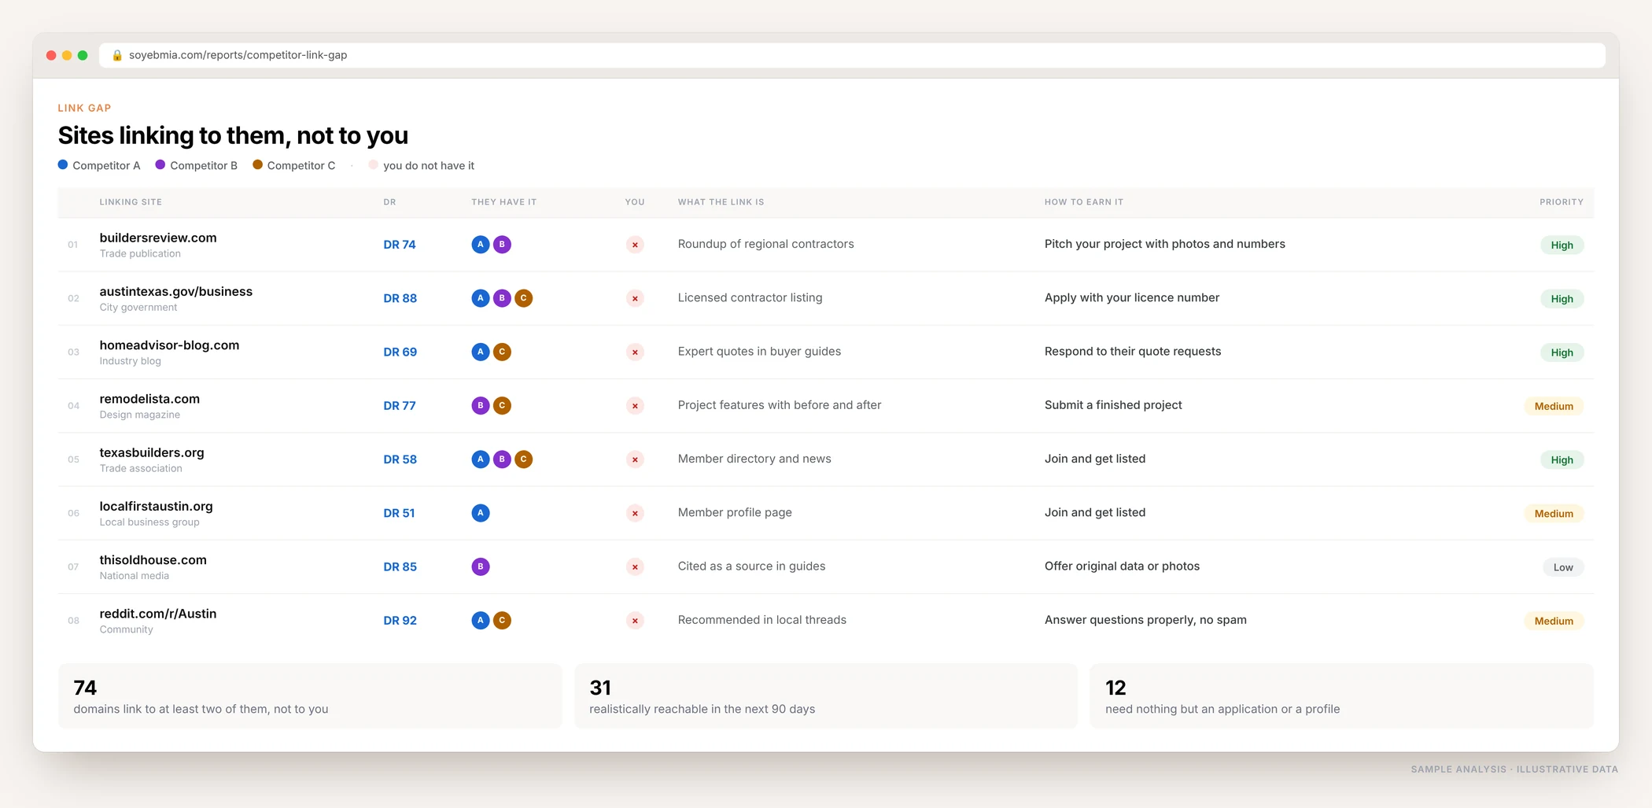Click Competitor A badge in the reddit.com/r/Austin row
1652x808 pixels.
[x=481, y=621]
